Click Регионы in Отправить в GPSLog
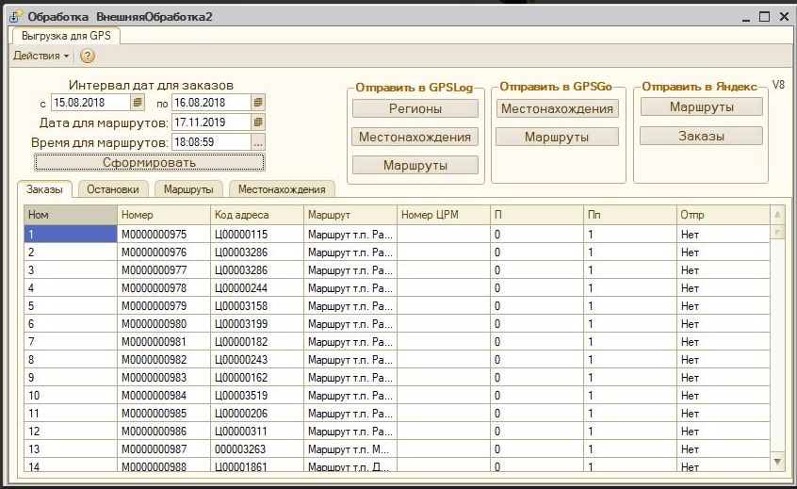 point(415,108)
